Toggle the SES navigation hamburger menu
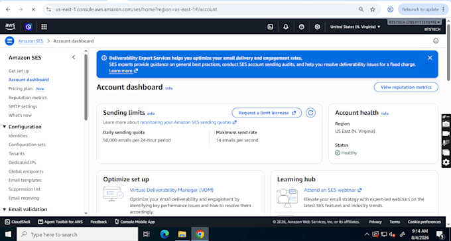451x241 pixels. click(x=9, y=41)
